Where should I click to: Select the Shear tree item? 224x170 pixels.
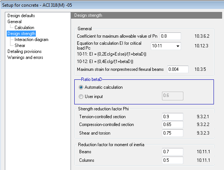click(x=20, y=45)
